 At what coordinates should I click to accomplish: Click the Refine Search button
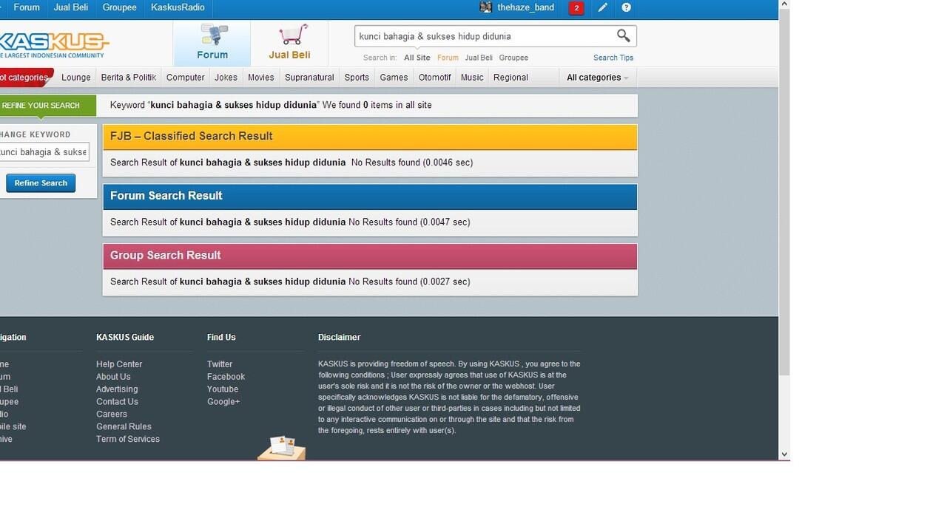pyautogui.click(x=41, y=183)
